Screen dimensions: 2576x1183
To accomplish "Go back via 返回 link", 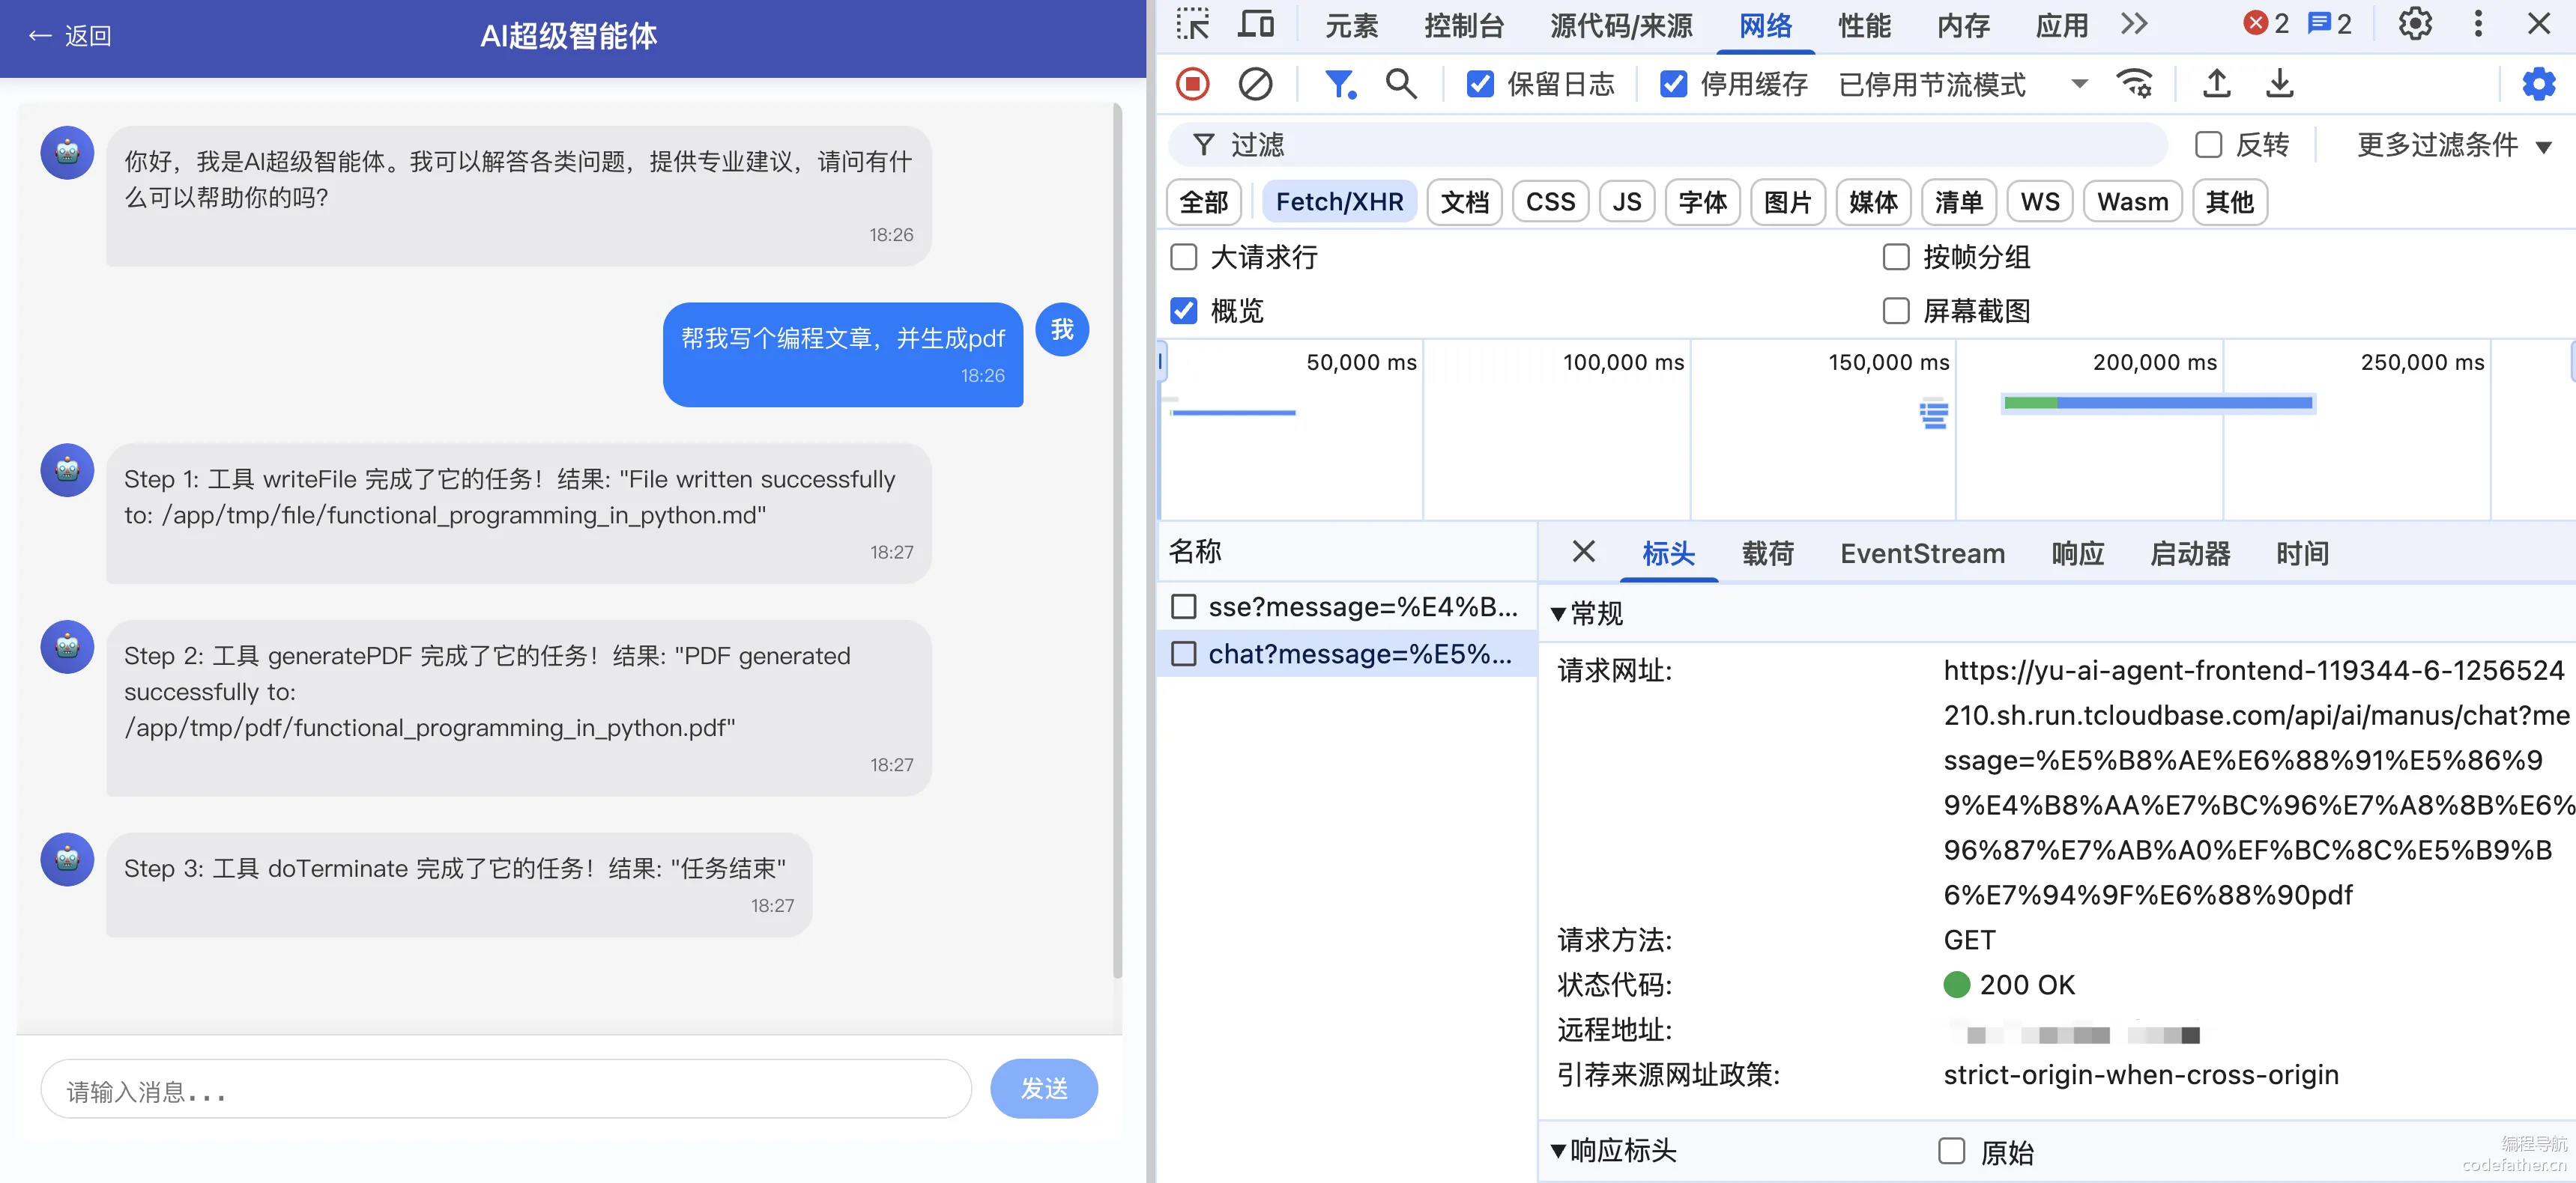I will pos(69,36).
